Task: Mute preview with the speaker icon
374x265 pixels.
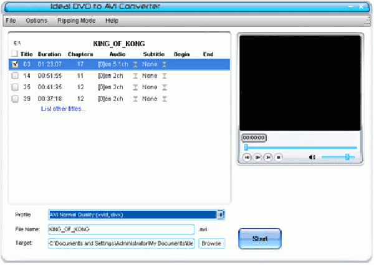Action: tap(312, 157)
